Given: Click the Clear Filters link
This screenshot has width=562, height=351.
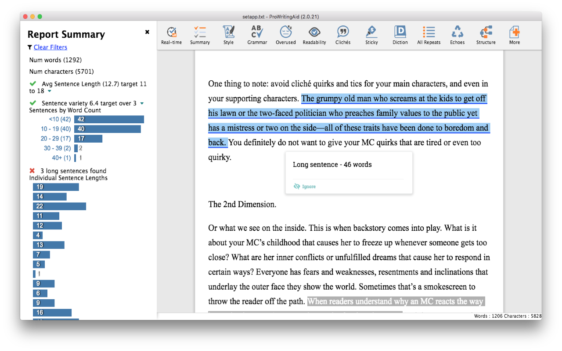Looking at the screenshot, I should coord(50,47).
